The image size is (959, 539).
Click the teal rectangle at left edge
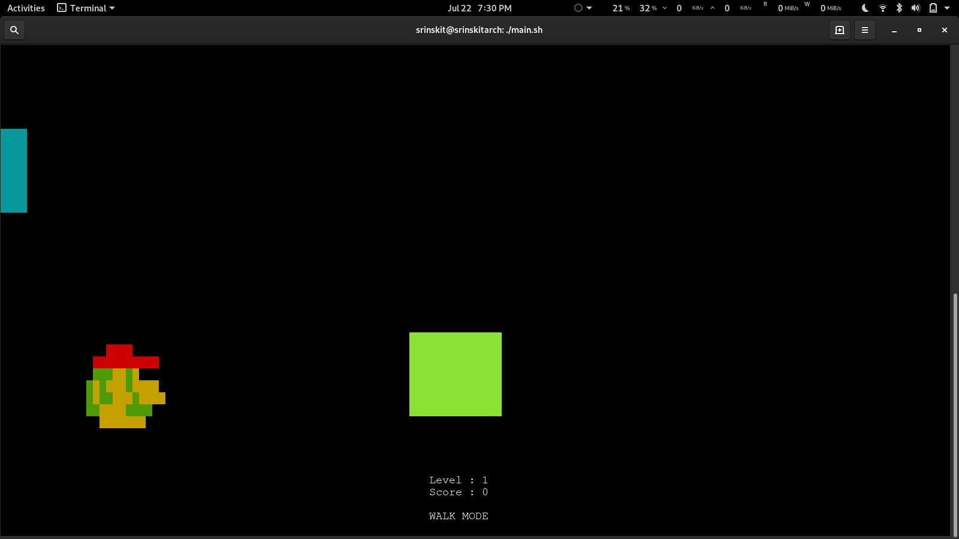coord(14,171)
